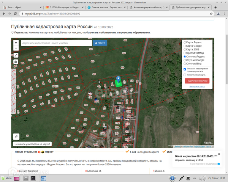This screenshot has height=182, width=228.
Task: Close the Yandex mail inbox tab
Action: tap(83, 8)
